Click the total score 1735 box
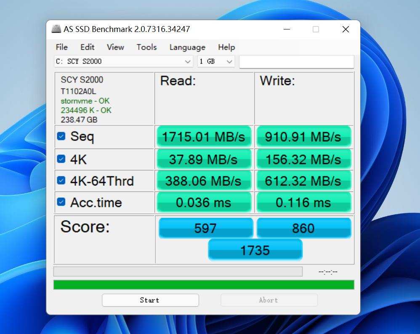 (x=255, y=250)
